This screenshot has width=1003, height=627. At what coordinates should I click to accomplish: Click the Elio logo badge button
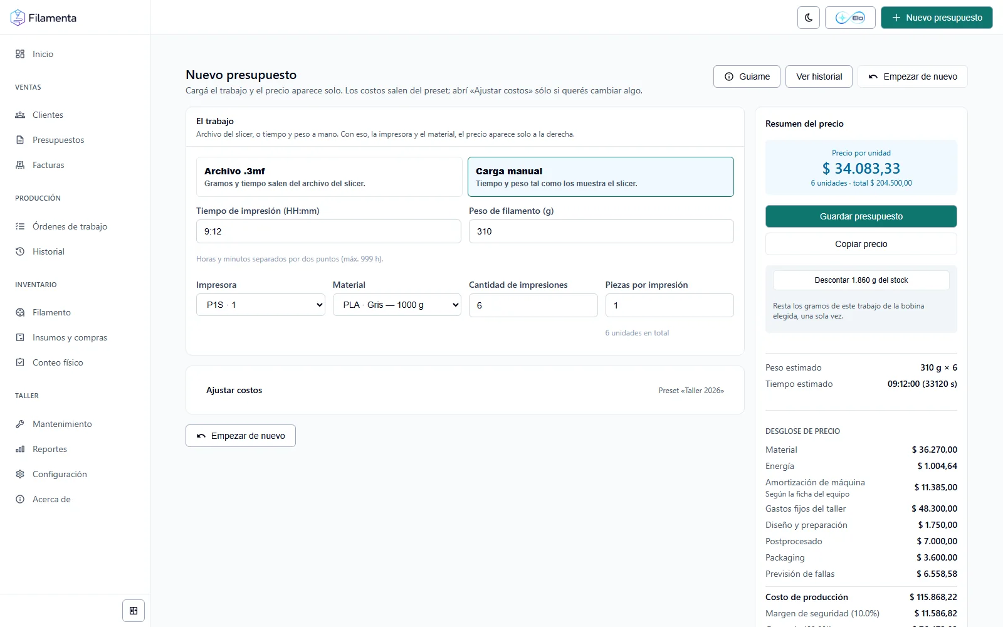(x=850, y=18)
